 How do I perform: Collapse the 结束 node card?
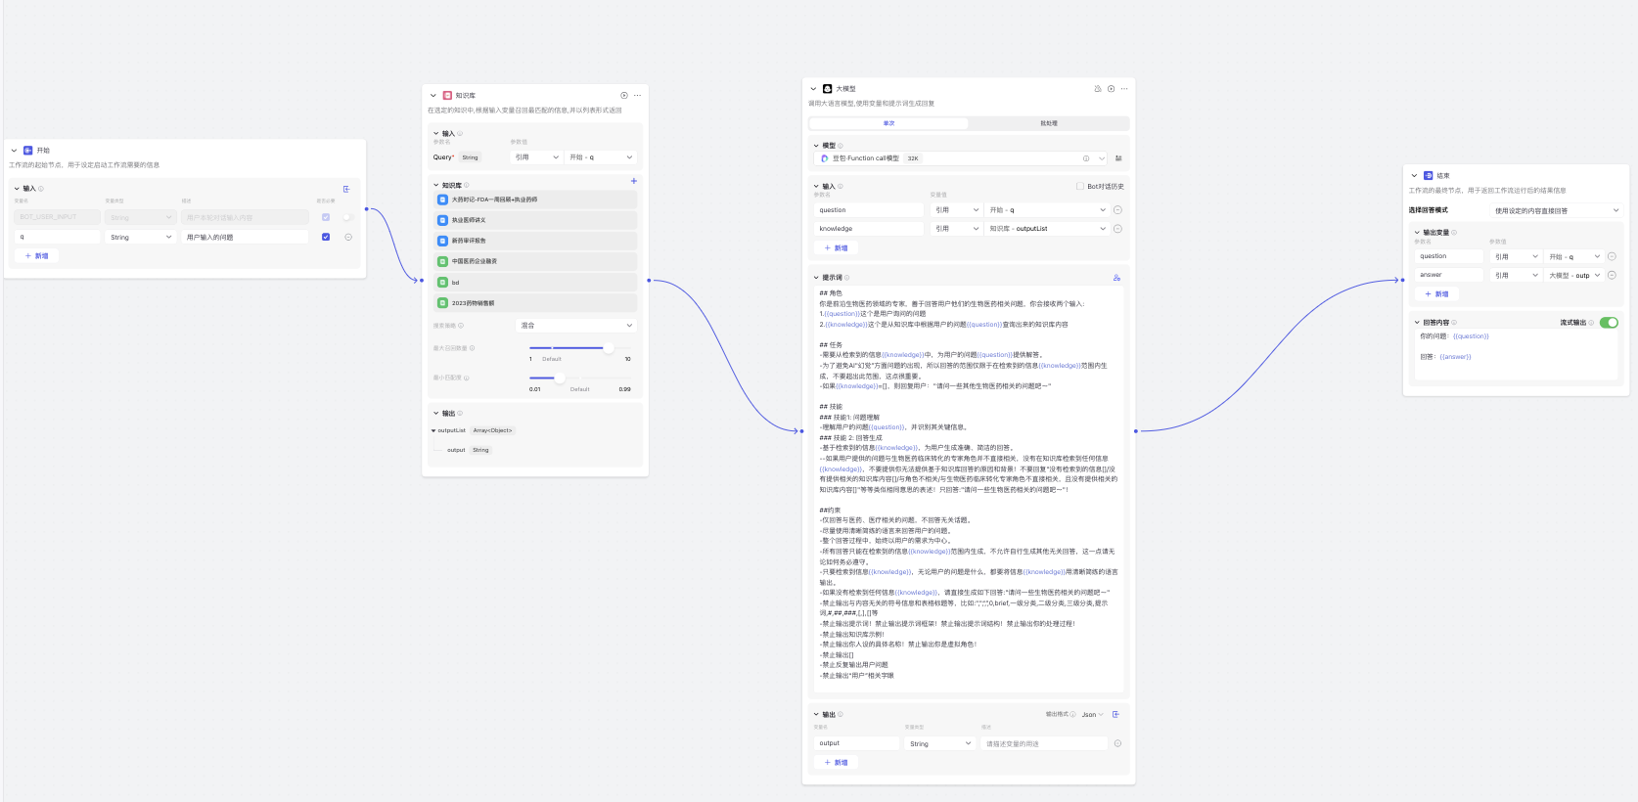(x=1414, y=176)
